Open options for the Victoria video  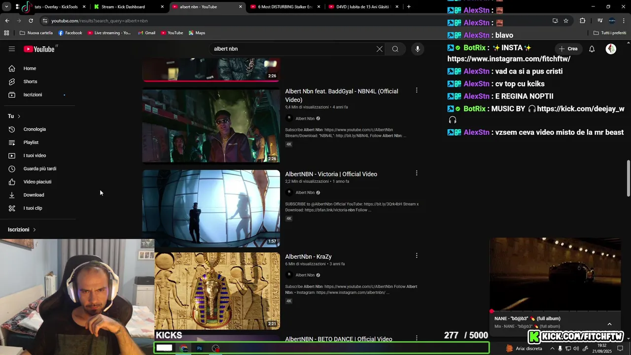[417, 173]
